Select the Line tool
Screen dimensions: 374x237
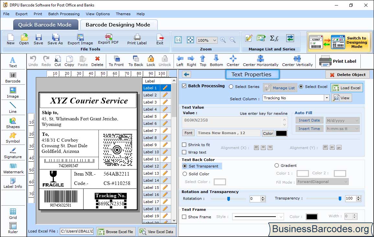13,108
